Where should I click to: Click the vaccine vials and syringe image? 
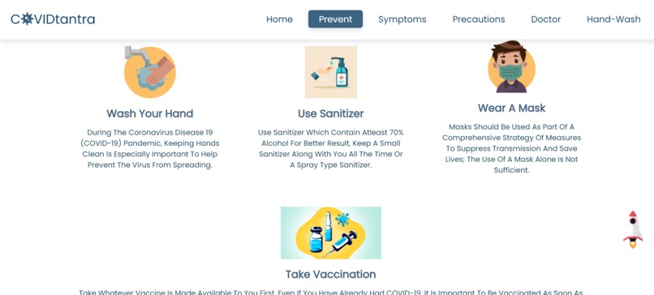point(331,233)
